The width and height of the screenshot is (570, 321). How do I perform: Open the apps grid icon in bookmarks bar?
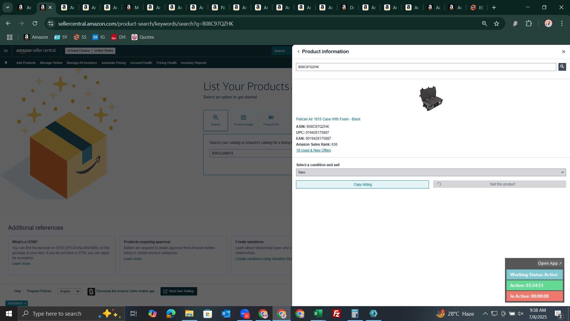coord(9,37)
